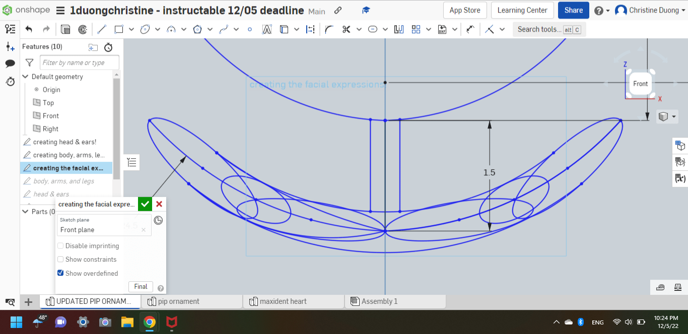The width and height of the screenshot is (688, 334).
Task: Open the Ellipse tool dropdown arrow
Action: point(158,29)
